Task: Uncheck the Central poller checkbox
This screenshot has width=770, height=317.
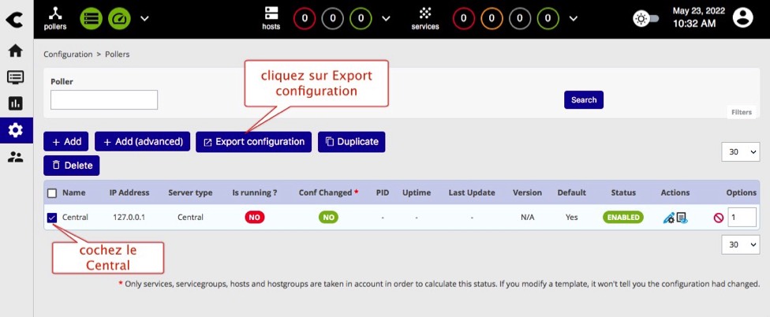Action: [52, 218]
